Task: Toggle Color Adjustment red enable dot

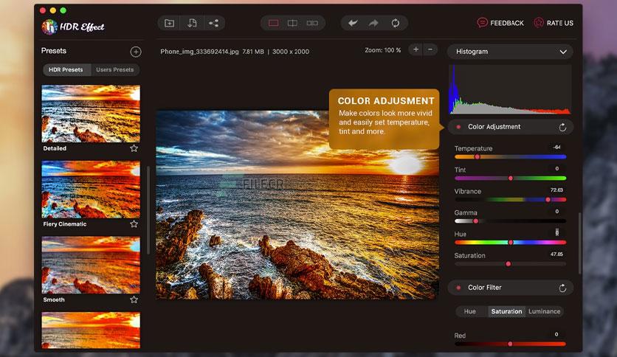Action: point(458,127)
